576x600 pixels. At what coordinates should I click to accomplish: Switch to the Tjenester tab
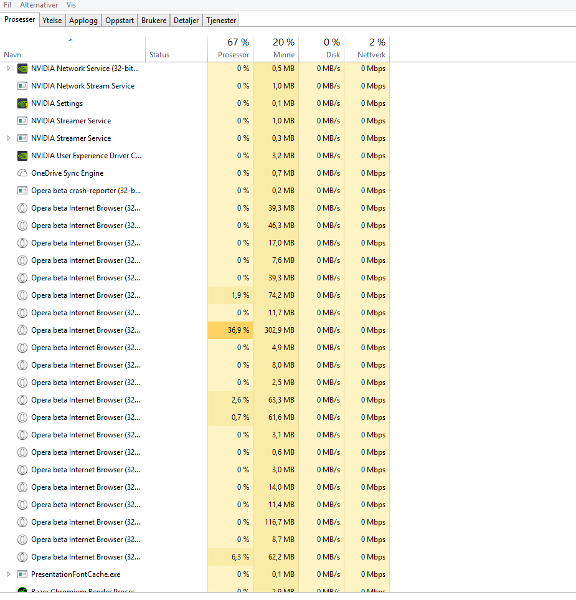pos(221,21)
